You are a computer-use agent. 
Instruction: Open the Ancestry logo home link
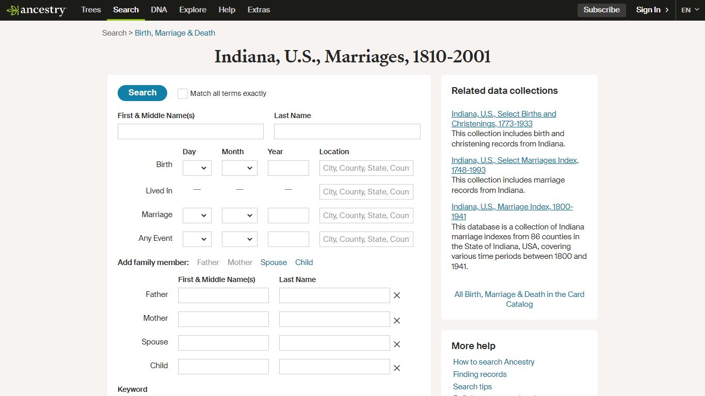[x=36, y=10]
